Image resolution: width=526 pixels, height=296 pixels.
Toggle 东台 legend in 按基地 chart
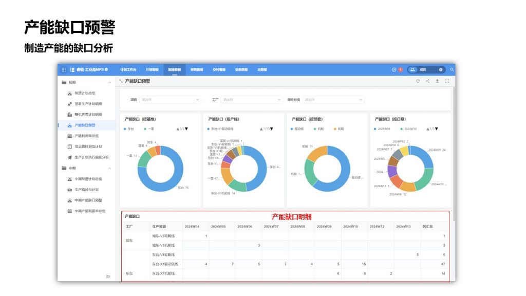point(129,129)
